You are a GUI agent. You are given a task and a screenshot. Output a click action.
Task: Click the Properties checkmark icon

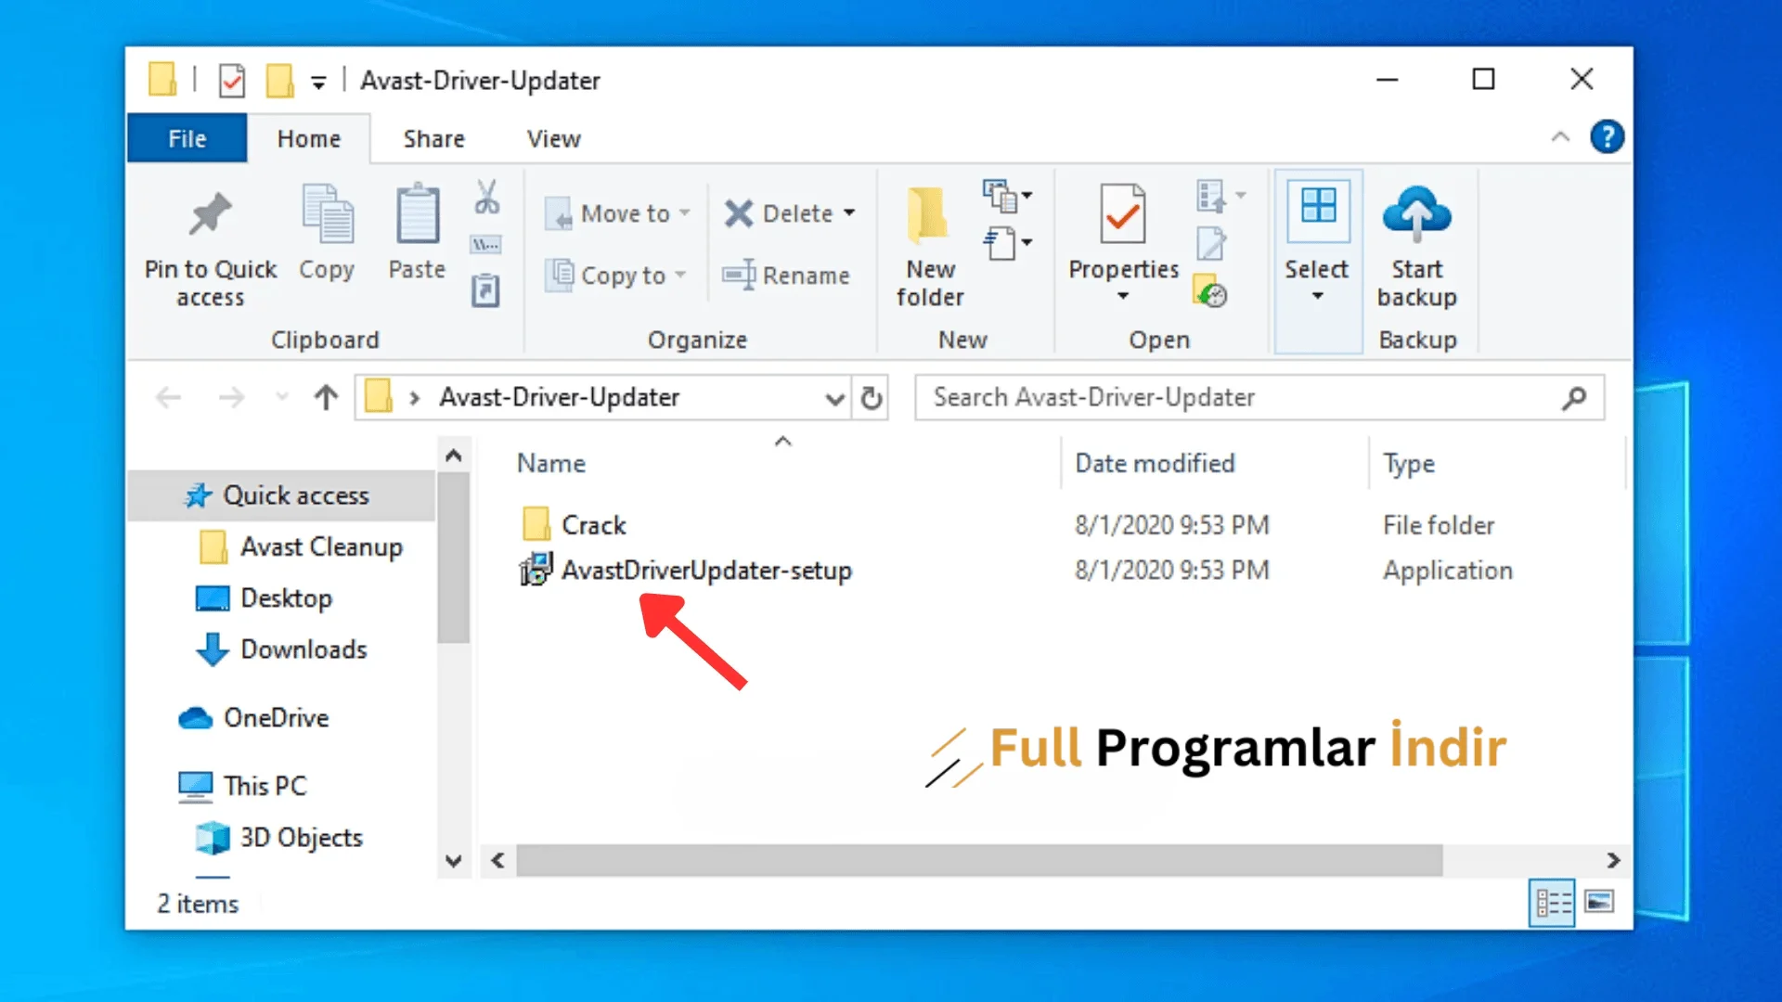click(1123, 212)
